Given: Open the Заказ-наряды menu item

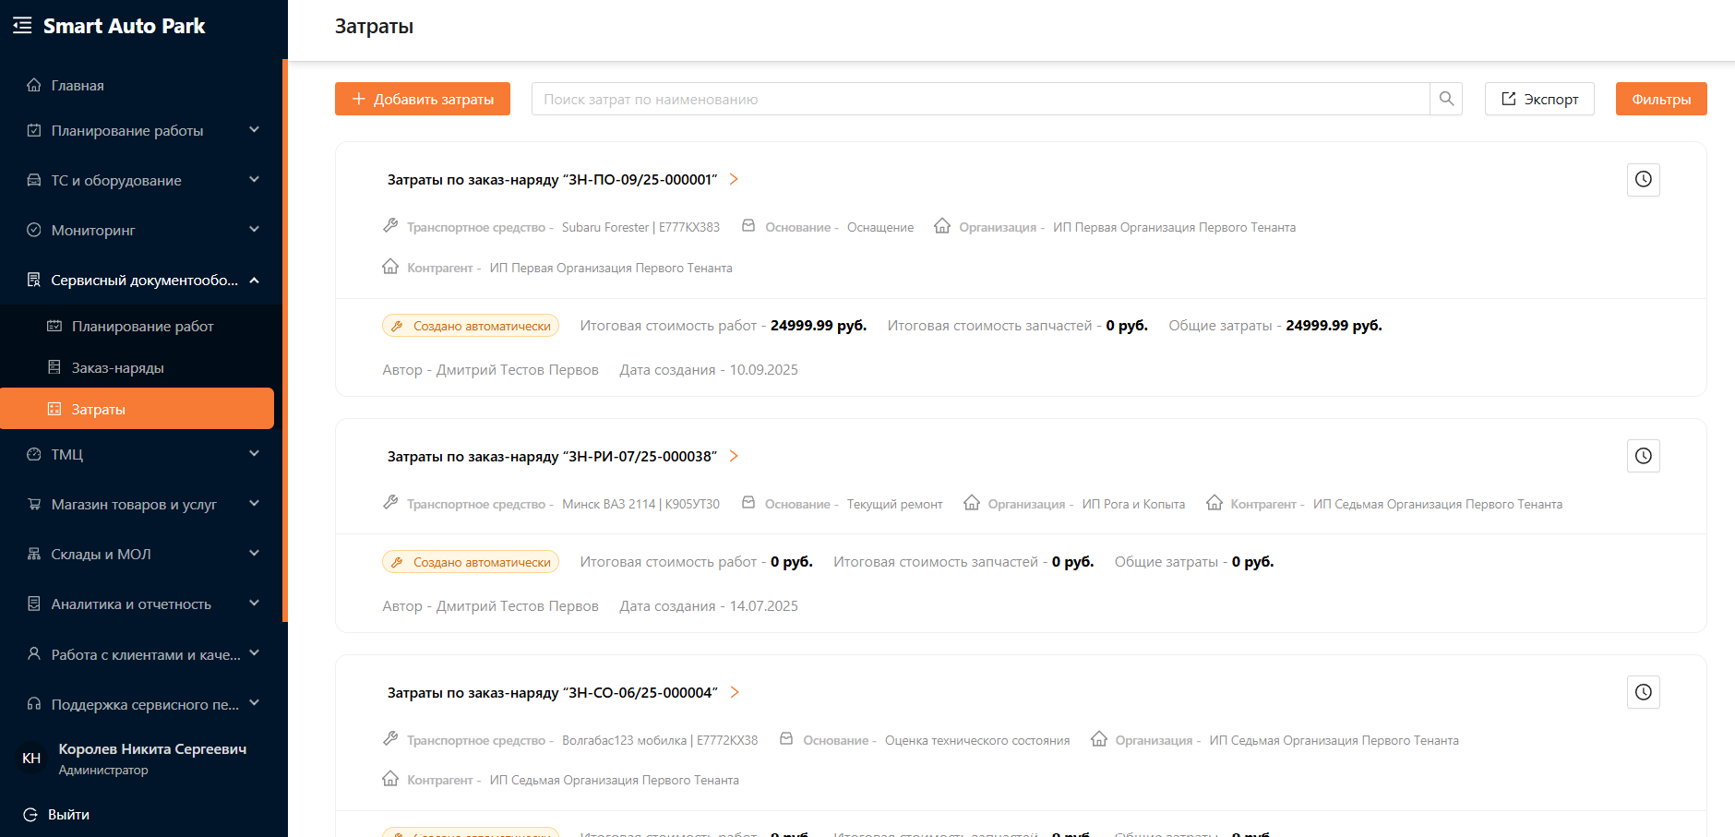Looking at the screenshot, I should point(118,367).
